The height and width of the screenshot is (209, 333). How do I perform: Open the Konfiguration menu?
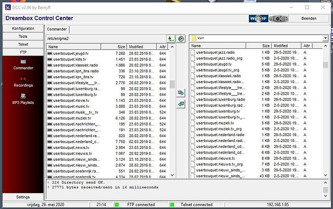point(23,28)
